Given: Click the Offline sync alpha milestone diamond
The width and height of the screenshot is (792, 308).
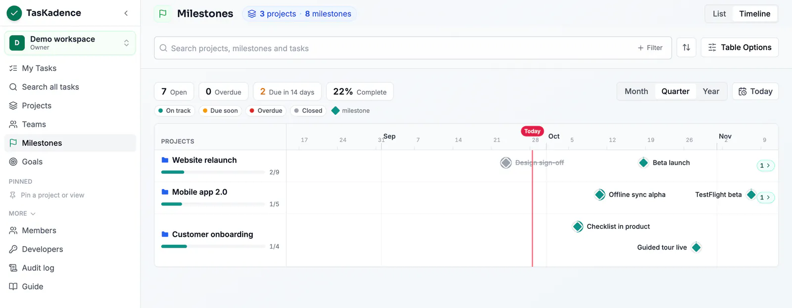Looking at the screenshot, I should pyautogui.click(x=600, y=195).
